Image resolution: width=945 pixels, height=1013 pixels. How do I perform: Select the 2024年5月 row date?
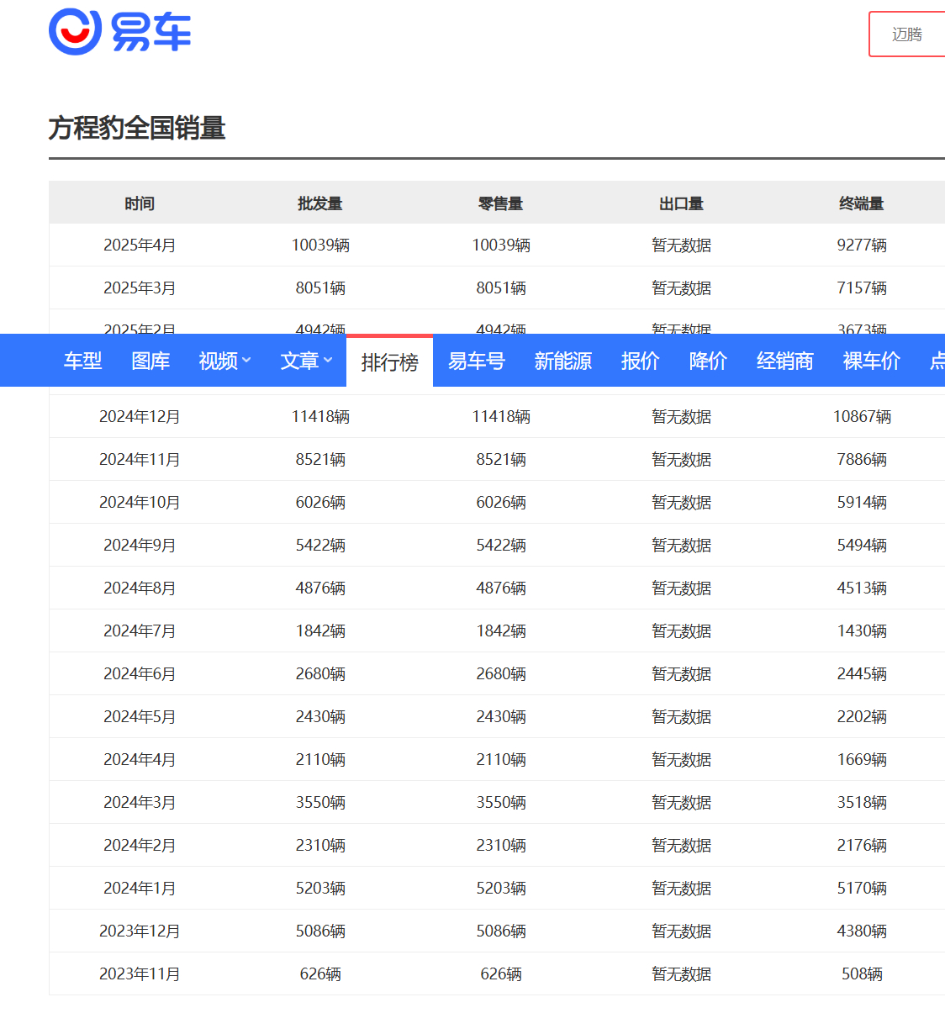tap(140, 716)
